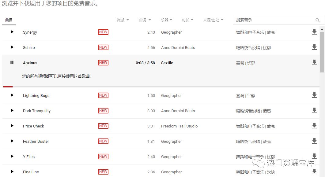
Task: Download the Fine Line track
Action: click(314, 171)
